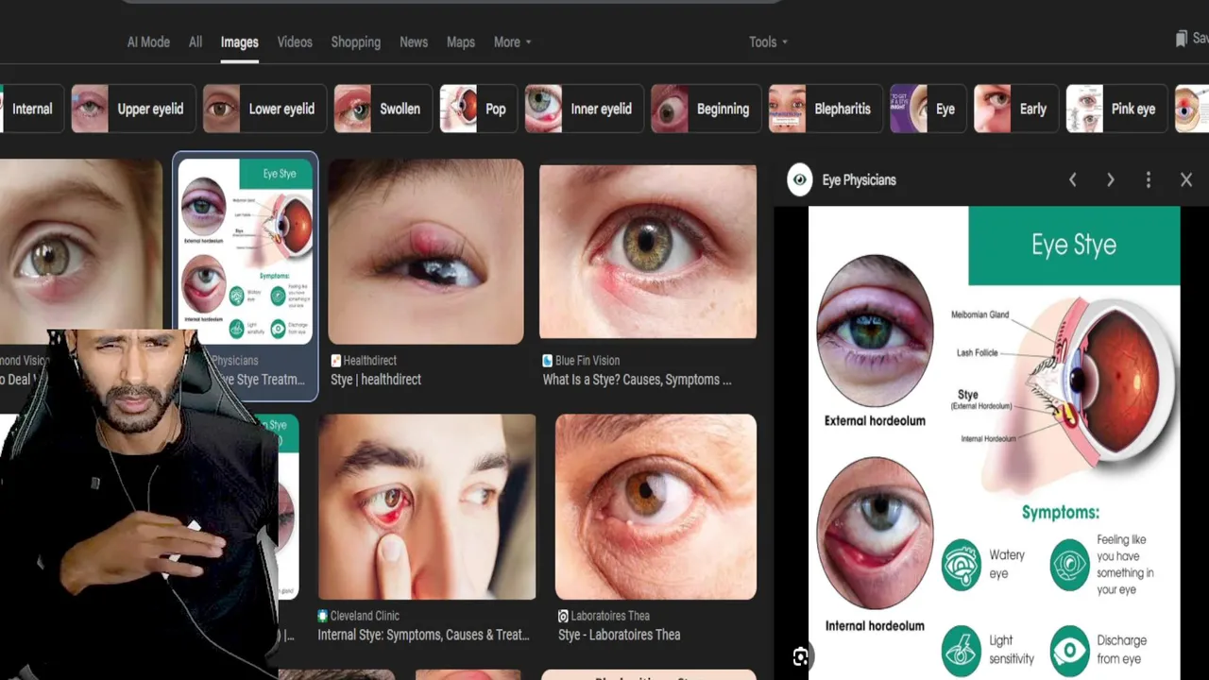1209x680 pixels.
Task: Open the three-dot options menu in preview
Action: tap(1149, 179)
